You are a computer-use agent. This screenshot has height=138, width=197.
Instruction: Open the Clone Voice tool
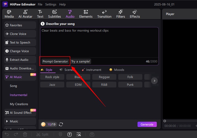tap(20, 34)
